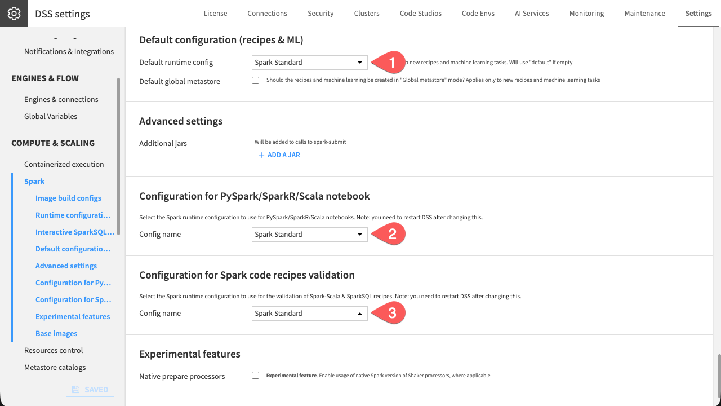721x406 pixels.
Task: Jump to Runtime configurations section
Action: click(73, 215)
